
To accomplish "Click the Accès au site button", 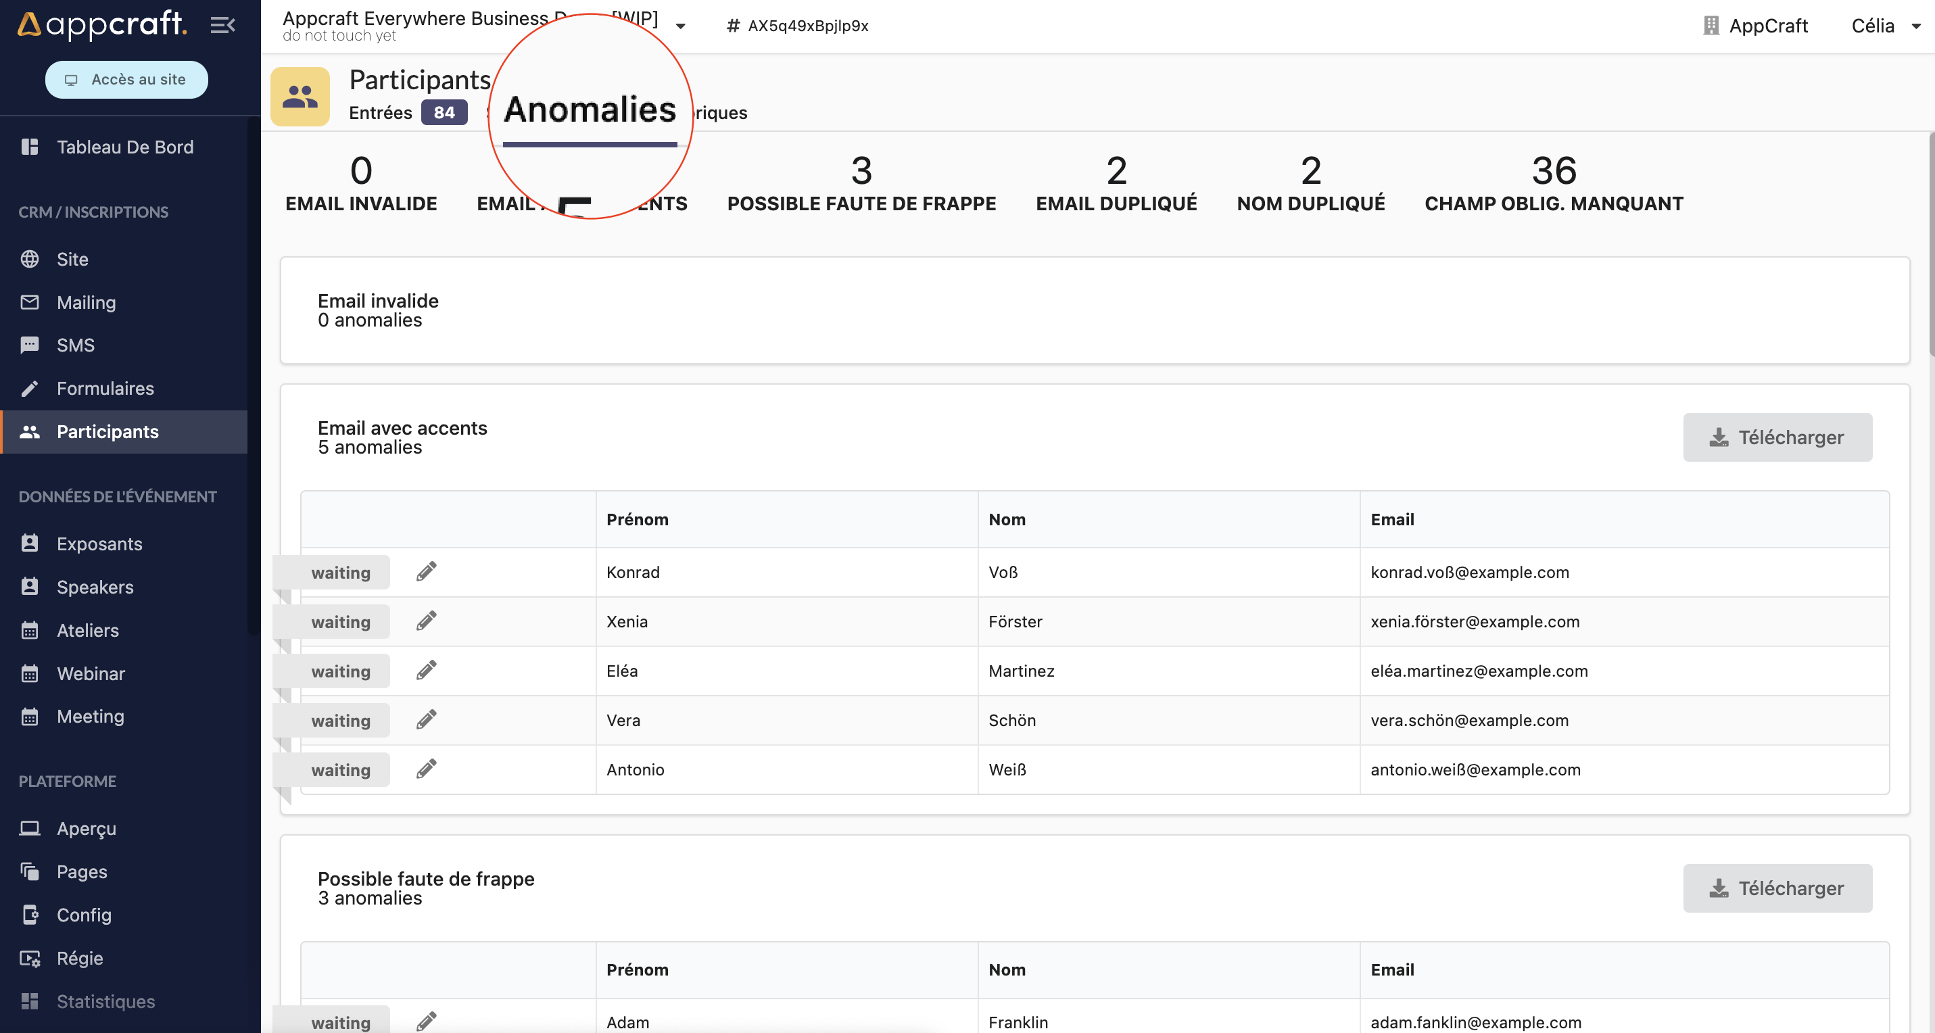I will (126, 80).
